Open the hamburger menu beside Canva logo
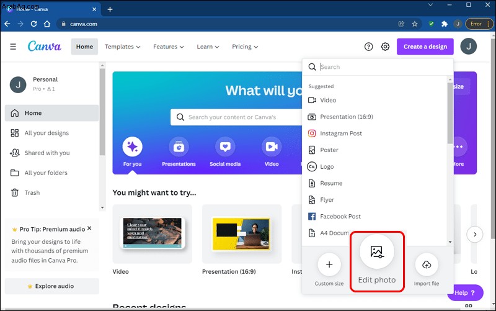 (13, 47)
